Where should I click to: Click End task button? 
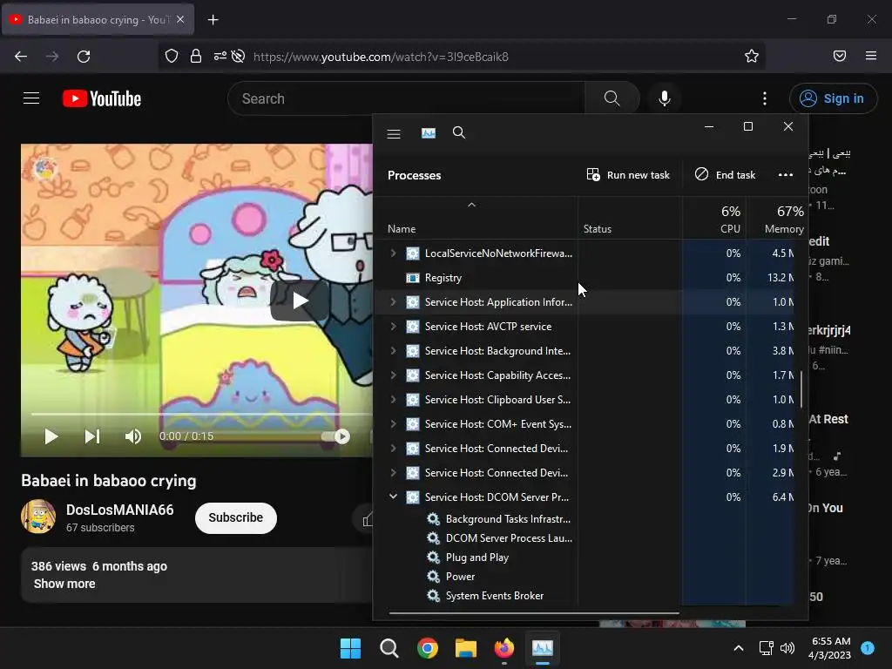(x=726, y=174)
